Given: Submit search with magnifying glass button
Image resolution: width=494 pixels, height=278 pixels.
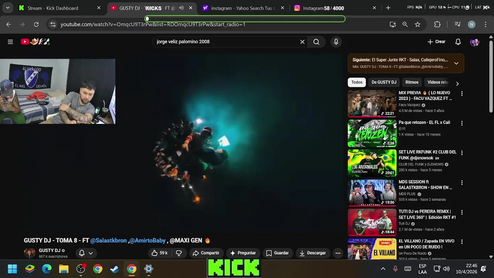Looking at the screenshot, I should tap(316, 42).
